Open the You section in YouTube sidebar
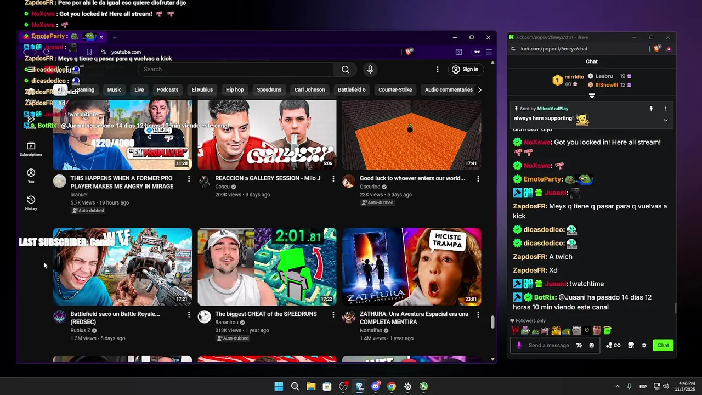702x395 pixels. (x=31, y=176)
